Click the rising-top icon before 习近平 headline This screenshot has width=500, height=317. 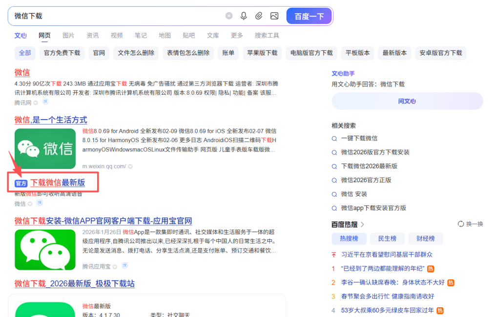[333, 255]
